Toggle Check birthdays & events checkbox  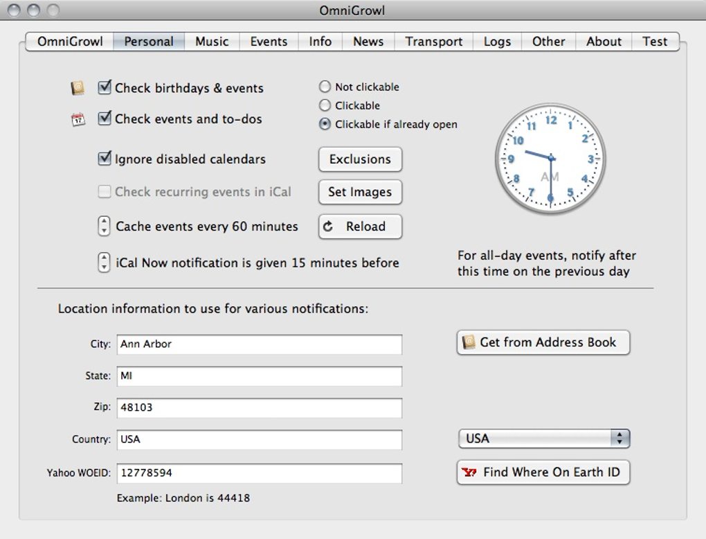click(x=105, y=87)
